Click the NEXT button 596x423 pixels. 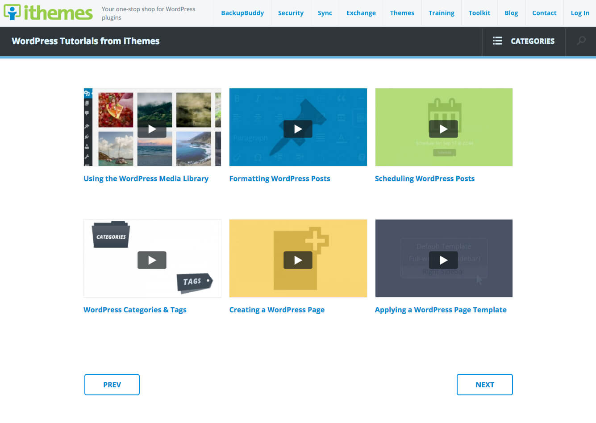click(485, 385)
